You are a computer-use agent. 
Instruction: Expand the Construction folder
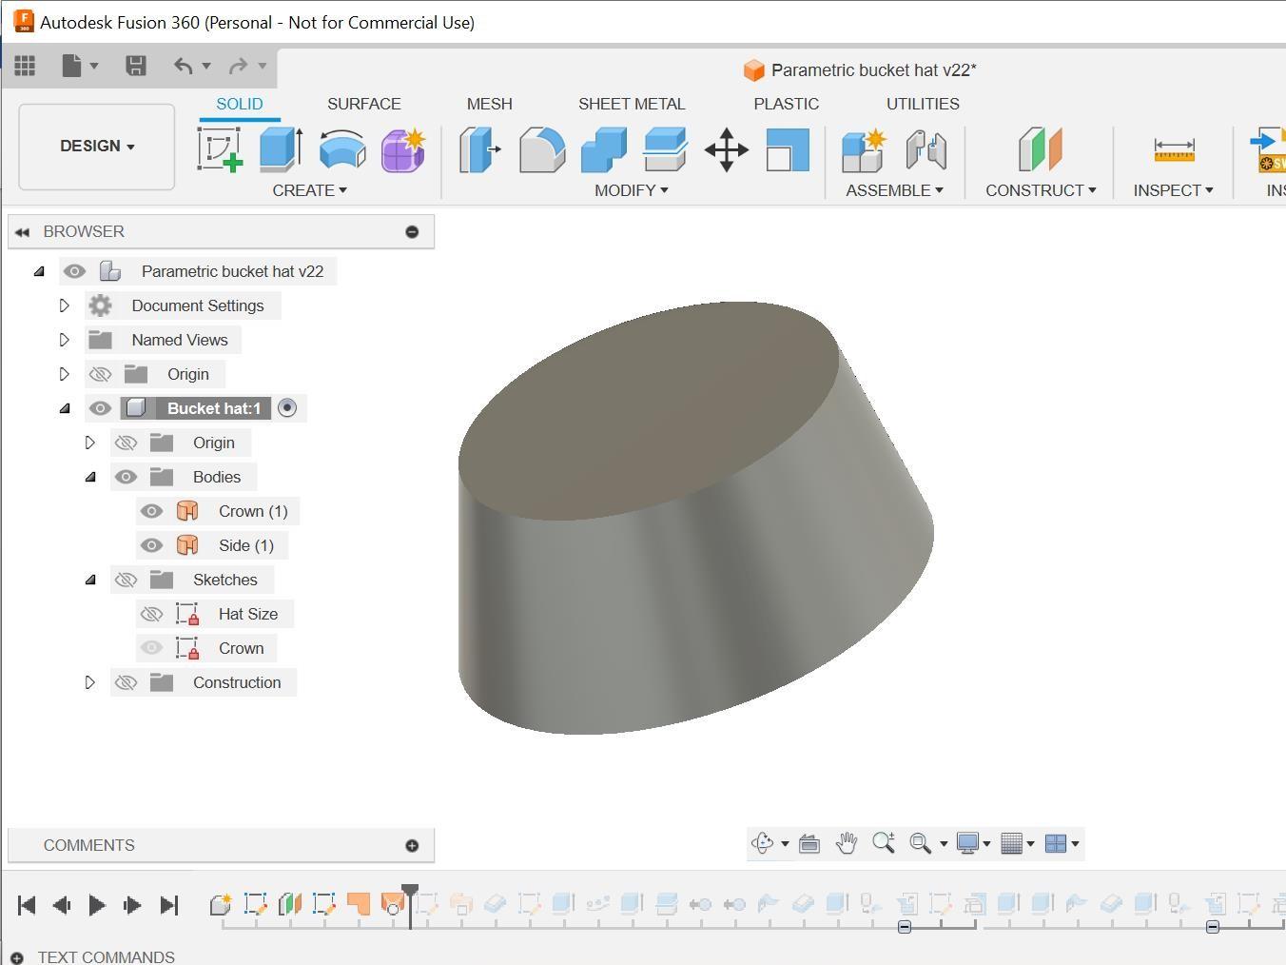click(x=90, y=682)
